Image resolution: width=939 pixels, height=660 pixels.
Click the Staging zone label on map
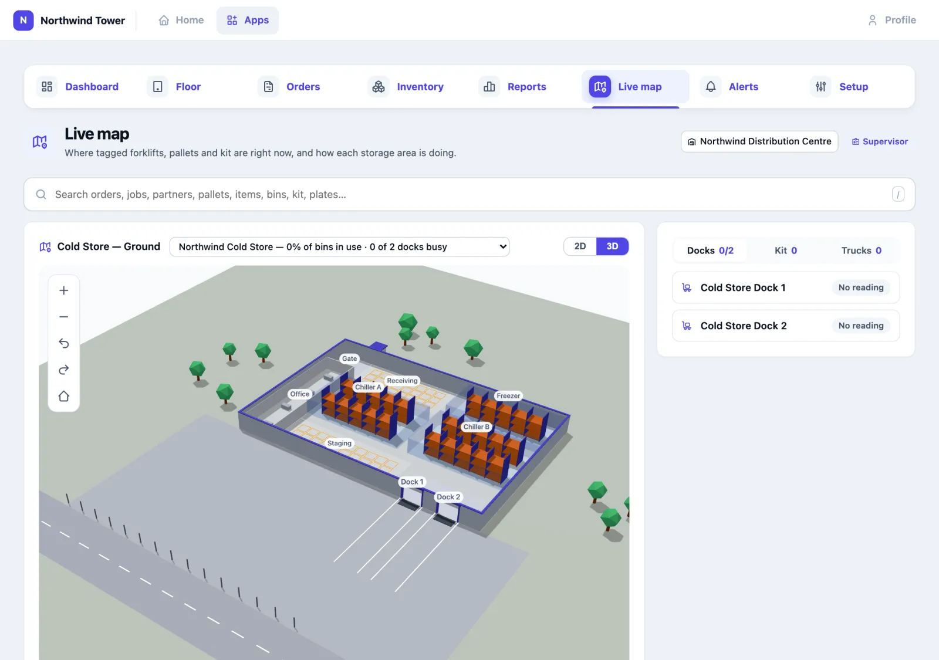[340, 444]
